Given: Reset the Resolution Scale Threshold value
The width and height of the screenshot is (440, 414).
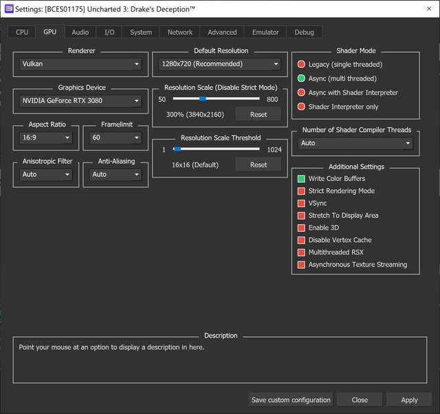Looking at the screenshot, I should pyautogui.click(x=258, y=165).
